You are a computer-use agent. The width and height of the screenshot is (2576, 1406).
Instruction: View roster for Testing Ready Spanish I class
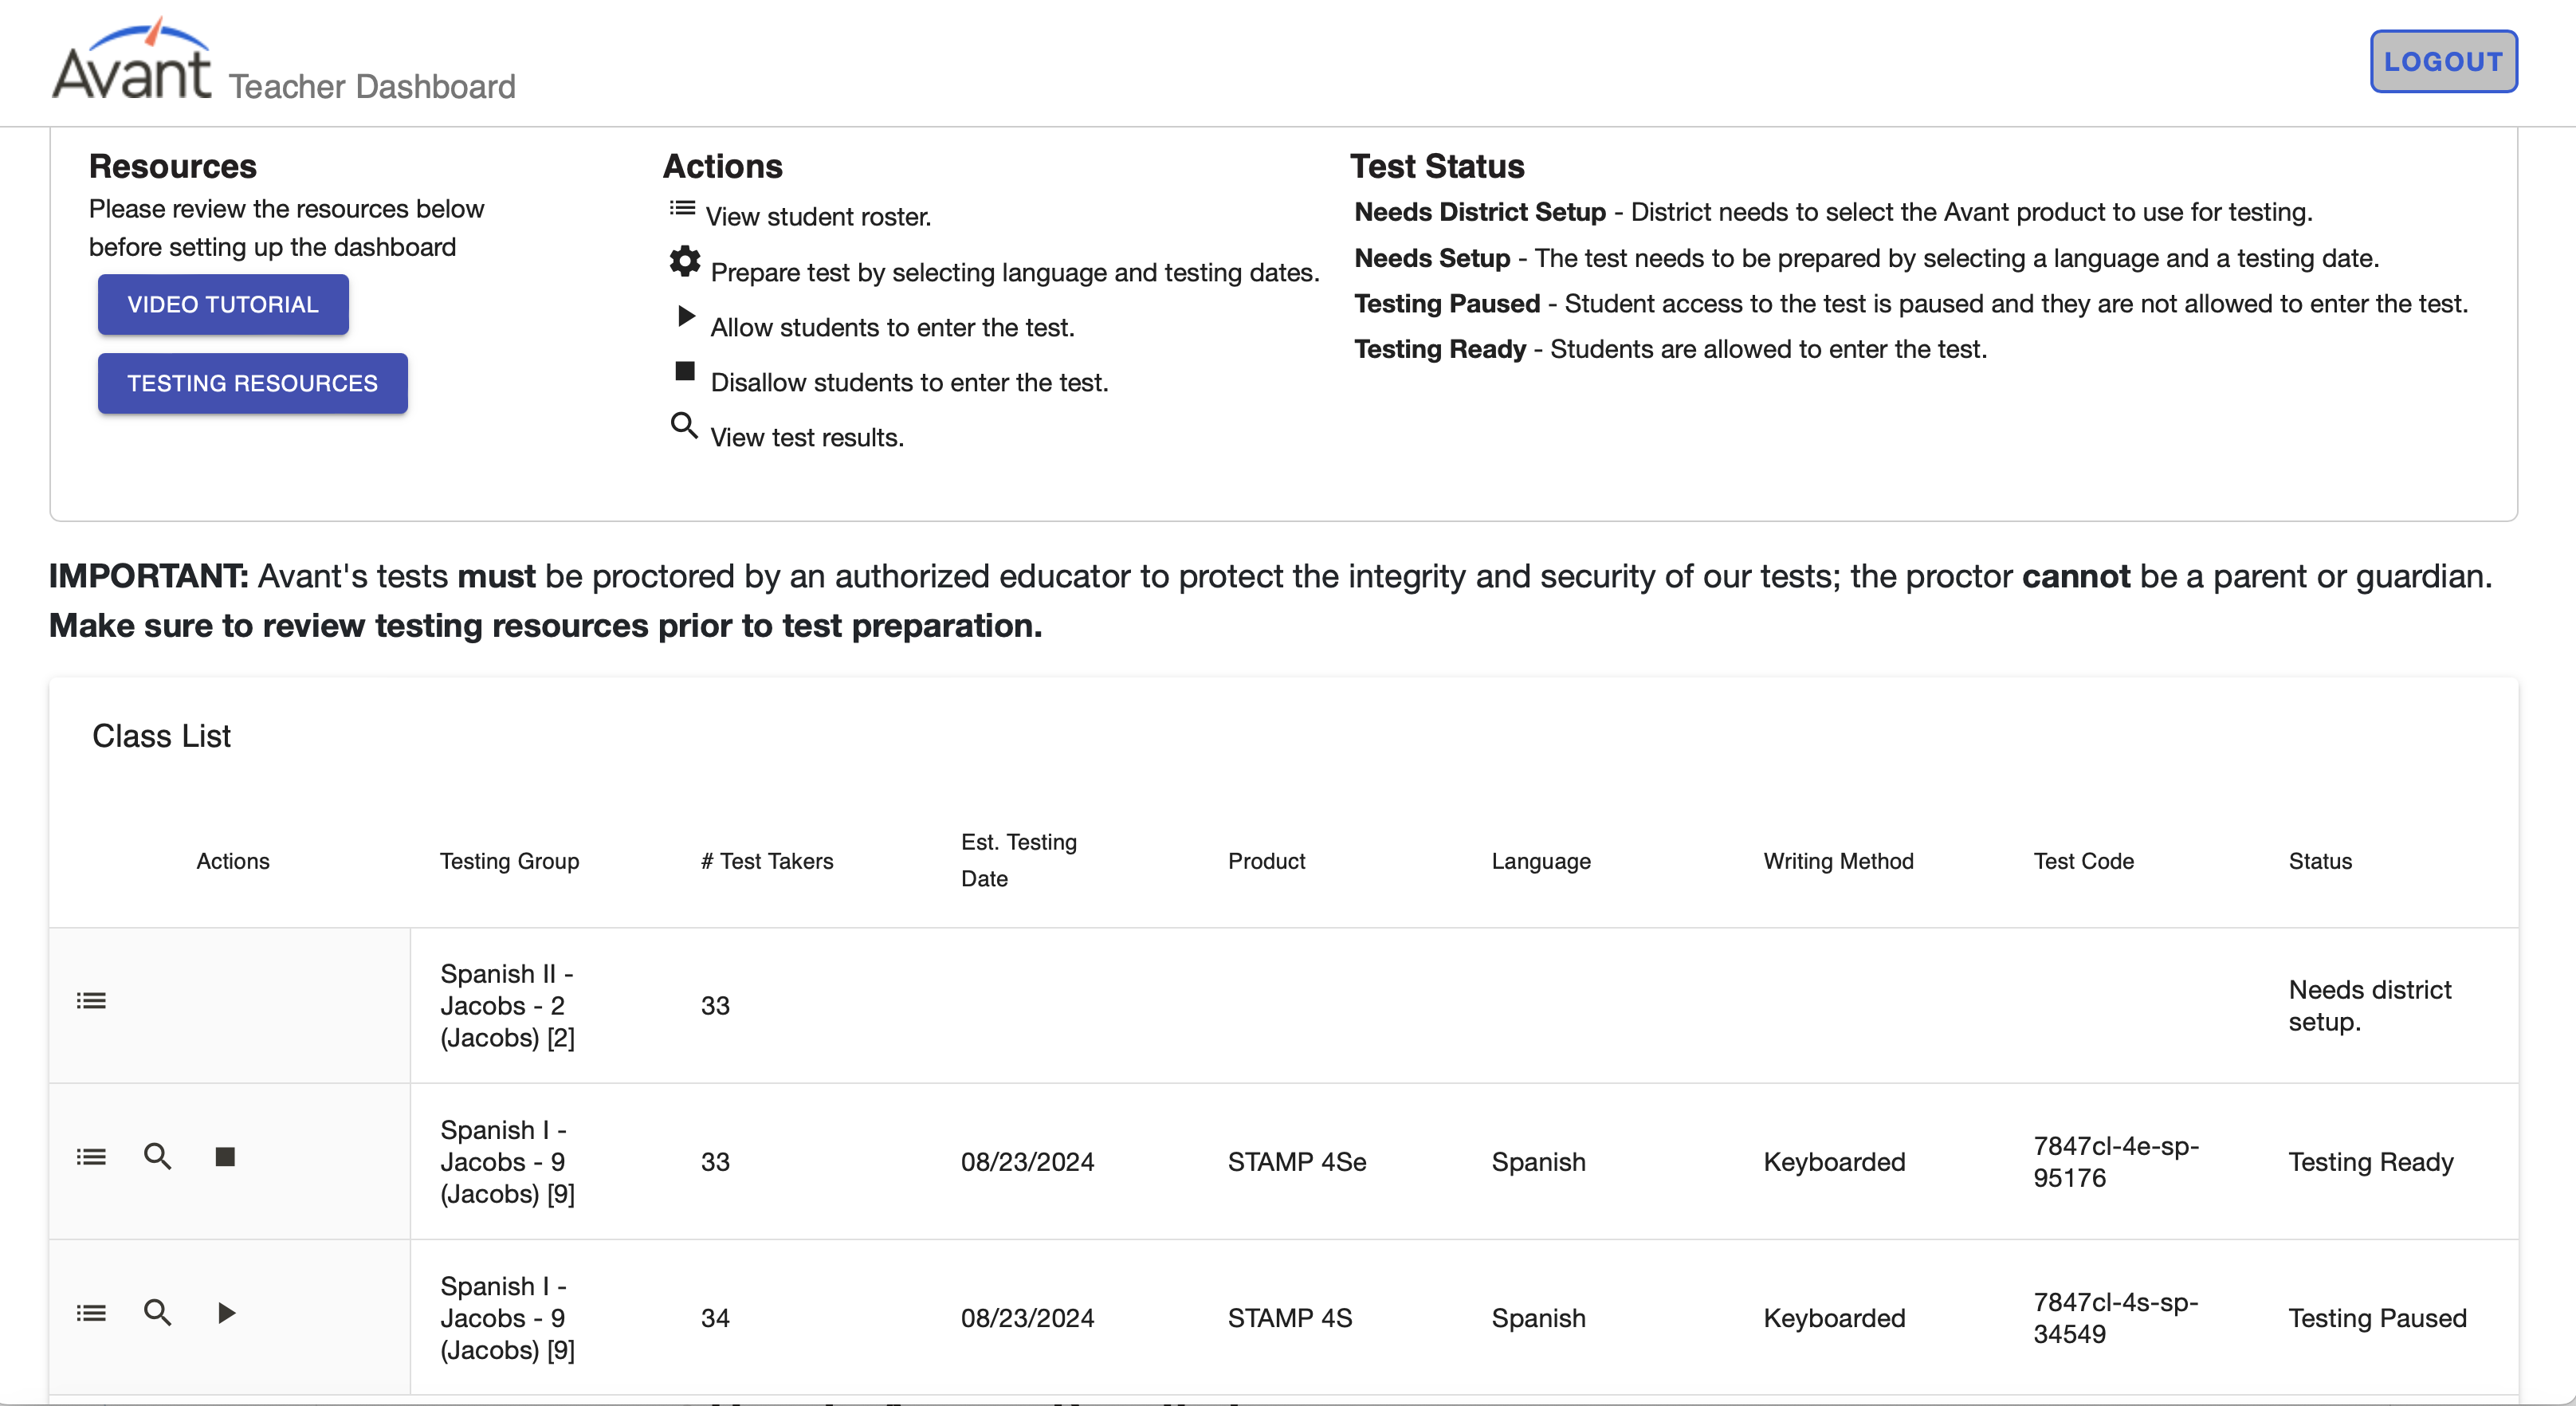[91, 1157]
